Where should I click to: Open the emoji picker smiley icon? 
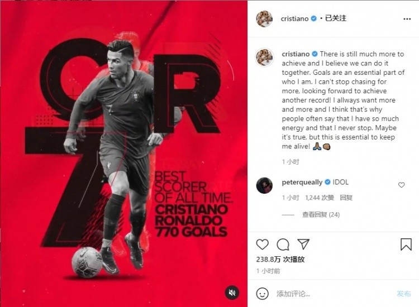262,294
